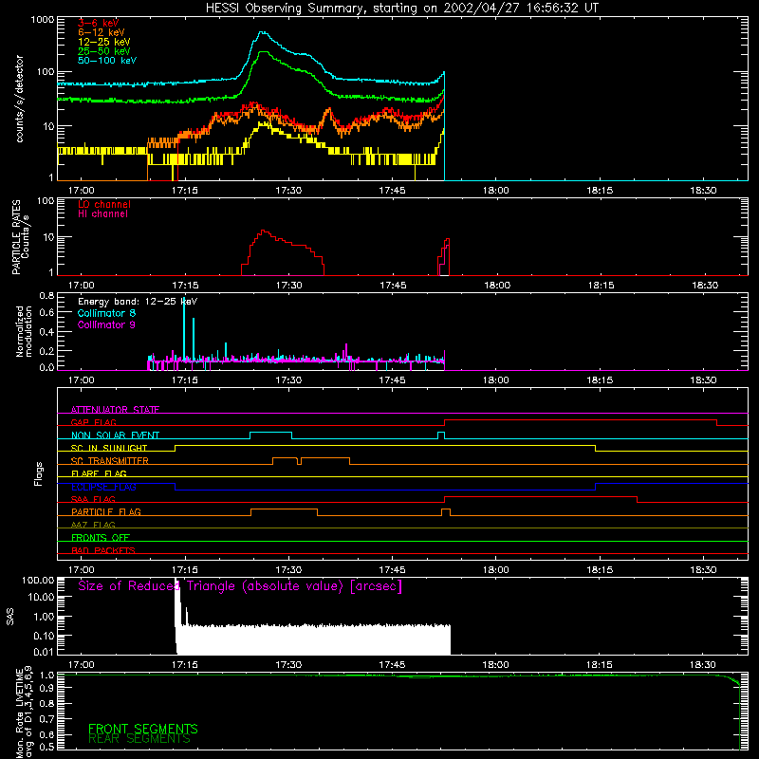Click the 0.2 tick on the modulation axis
This screenshot has width=759, height=759.
tap(46, 351)
